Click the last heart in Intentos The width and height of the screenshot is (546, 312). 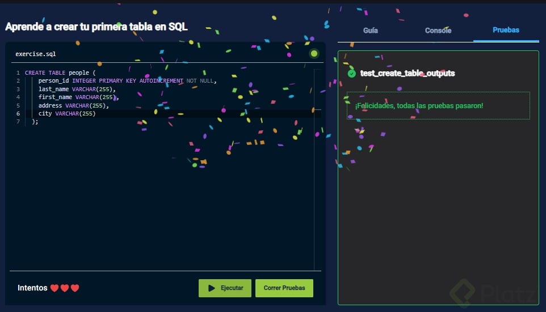pyautogui.click(x=75, y=288)
